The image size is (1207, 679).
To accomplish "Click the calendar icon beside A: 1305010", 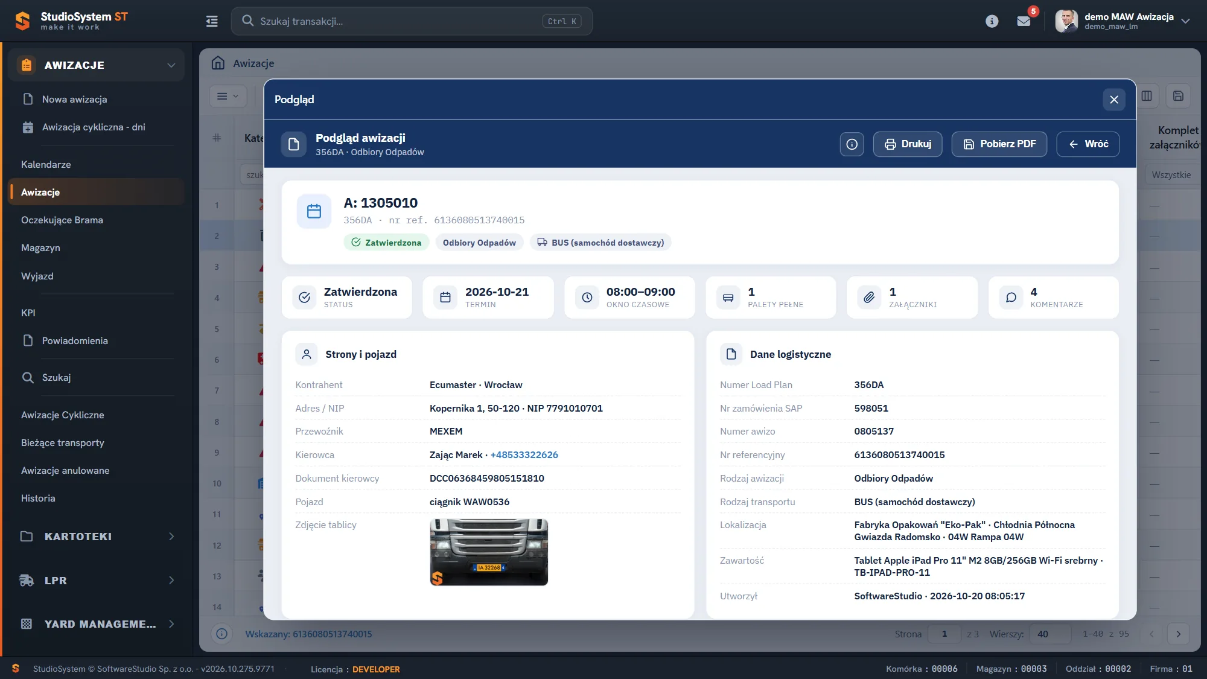I will (x=314, y=211).
